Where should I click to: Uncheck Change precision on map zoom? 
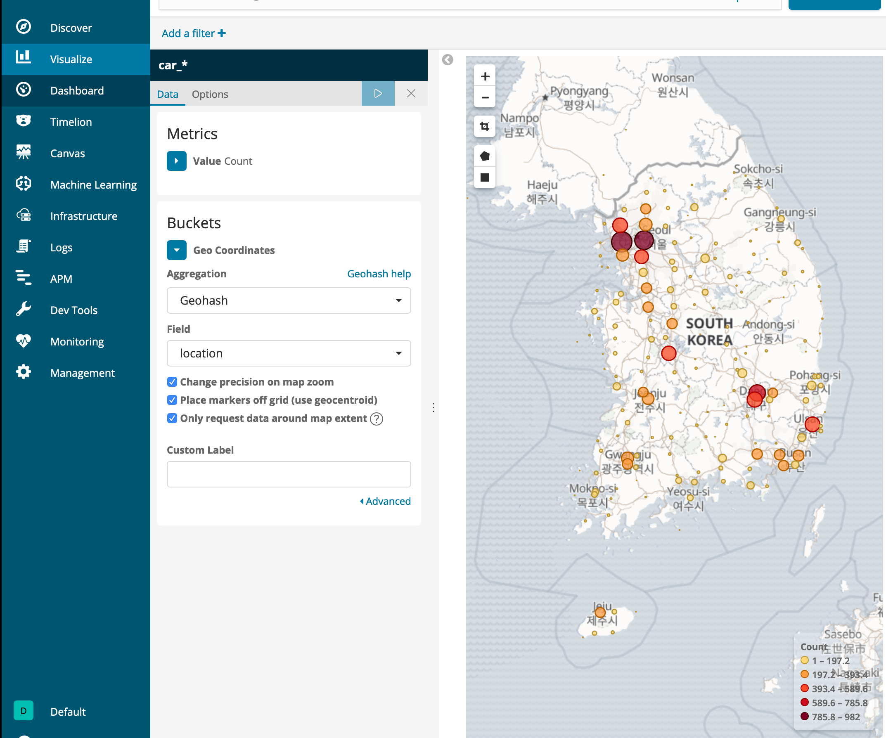(x=172, y=382)
